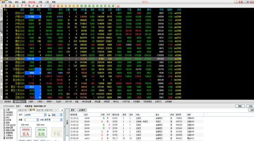This screenshot has height=141, width=254.
Task: Open the 系统 menu
Action: click(x=3, y=2)
